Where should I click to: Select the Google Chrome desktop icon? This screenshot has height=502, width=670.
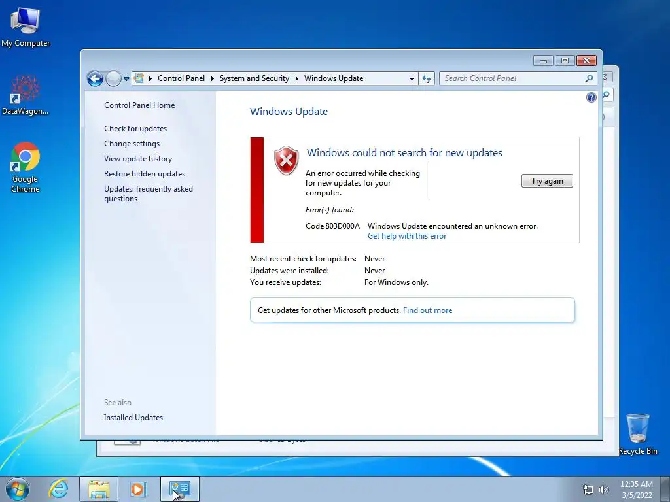(x=26, y=167)
